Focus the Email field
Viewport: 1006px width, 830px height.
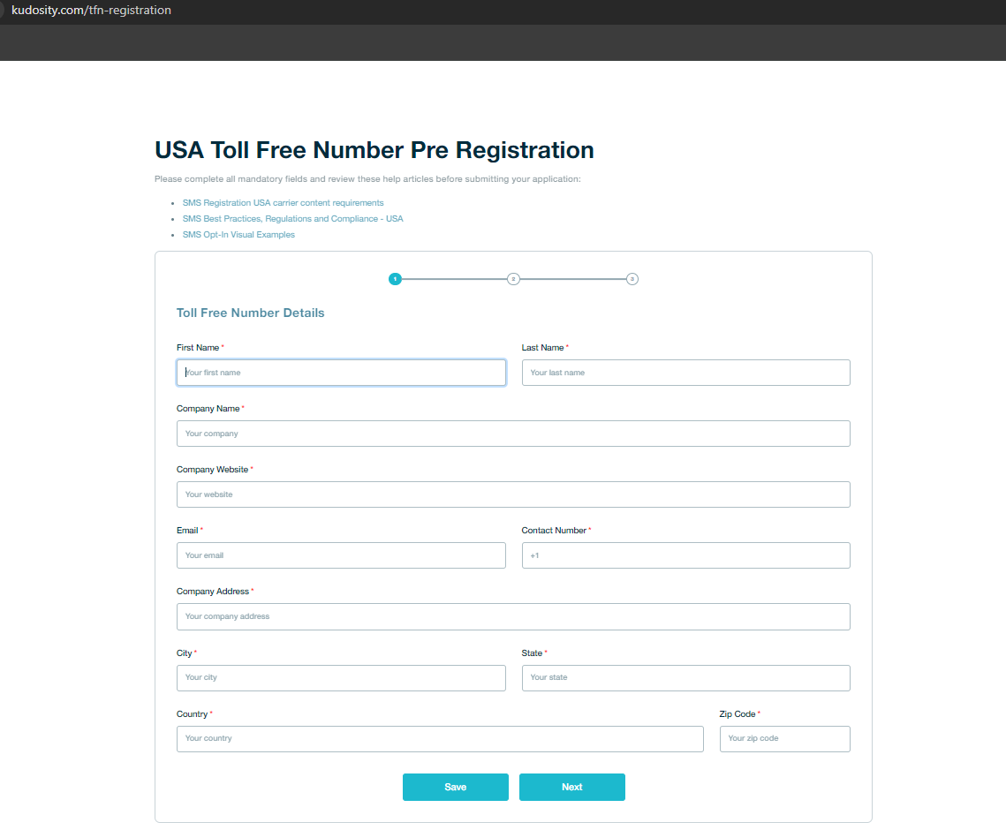[341, 555]
